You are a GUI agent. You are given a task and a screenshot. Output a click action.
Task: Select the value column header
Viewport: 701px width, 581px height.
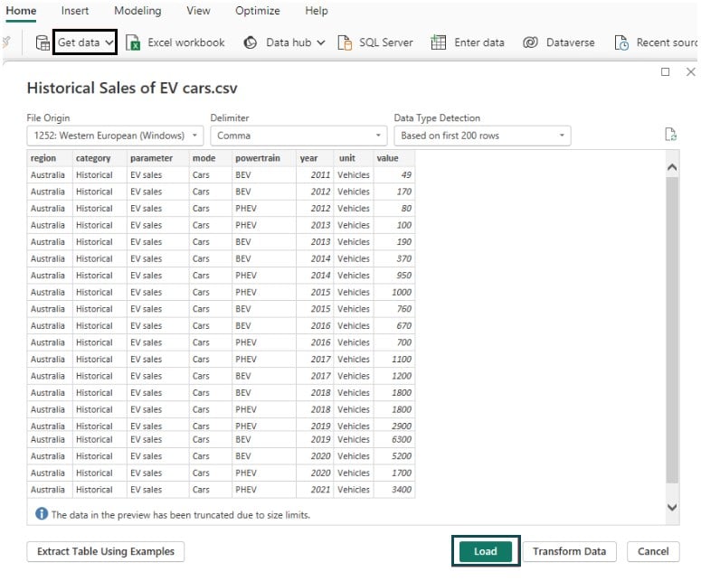point(394,158)
